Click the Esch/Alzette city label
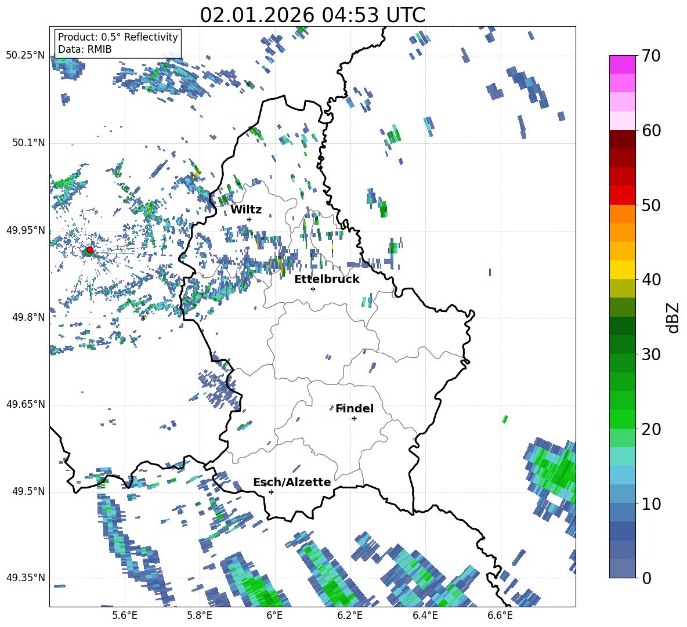This screenshot has width=687, height=627. (x=292, y=482)
